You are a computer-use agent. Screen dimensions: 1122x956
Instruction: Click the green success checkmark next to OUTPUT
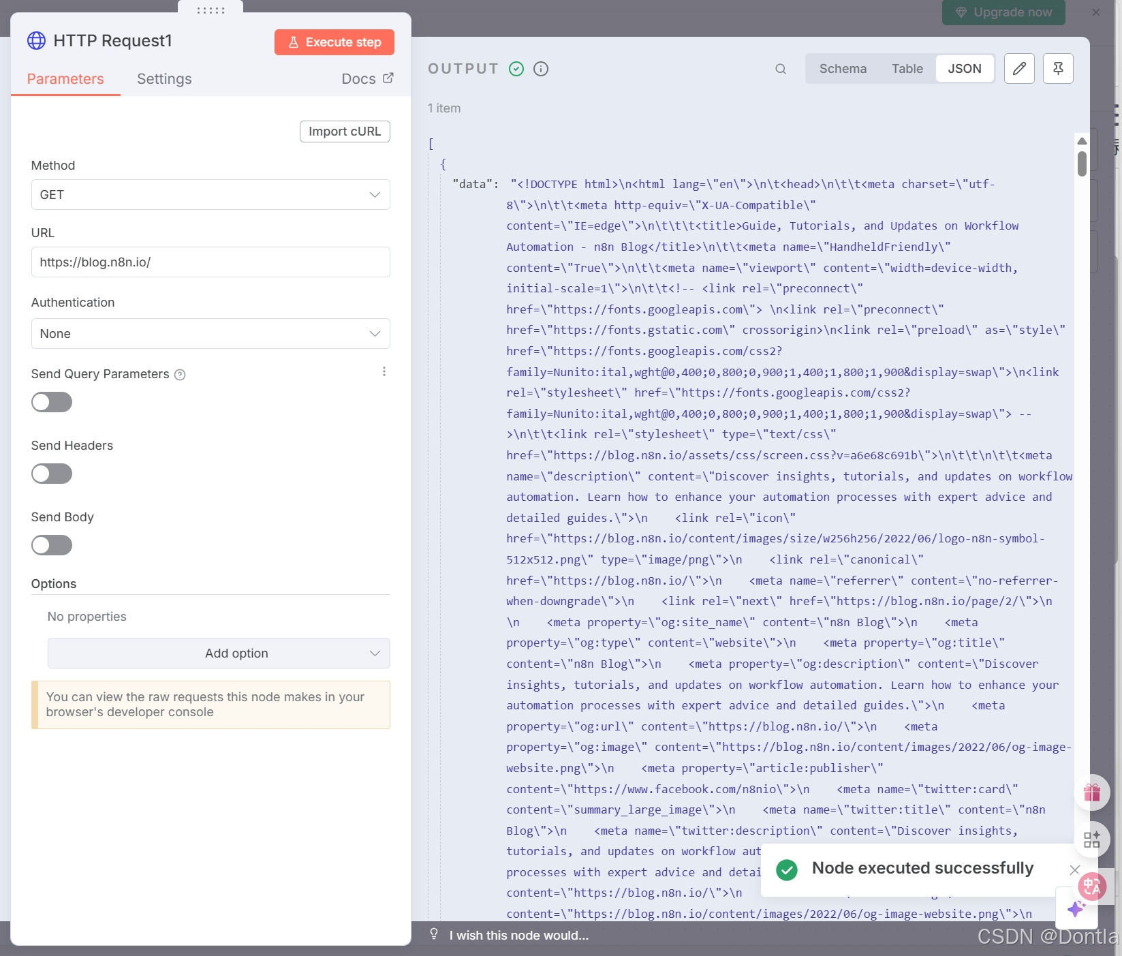pyautogui.click(x=516, y=69)
